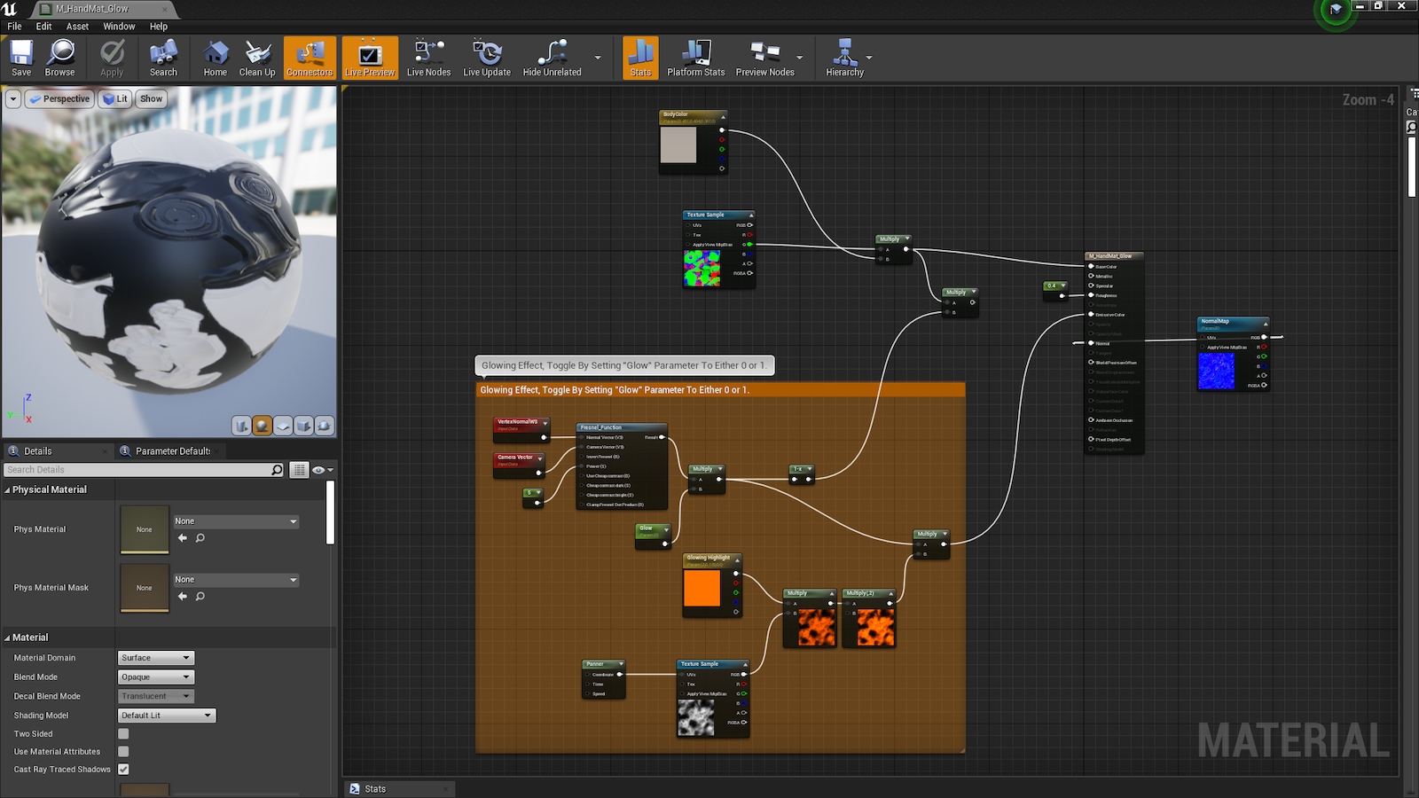1419x798 pixels.
Task: Click the Search toolbar icon
Action: 163,58
